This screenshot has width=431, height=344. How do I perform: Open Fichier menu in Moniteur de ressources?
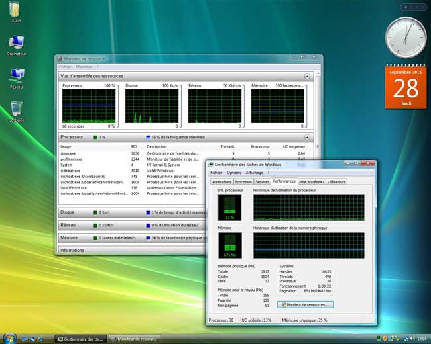65,67
